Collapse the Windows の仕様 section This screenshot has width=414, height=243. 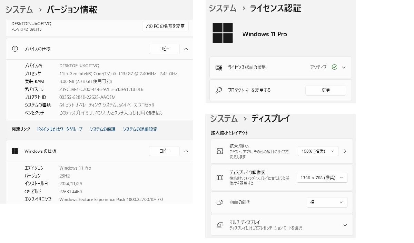coord(186,151)
